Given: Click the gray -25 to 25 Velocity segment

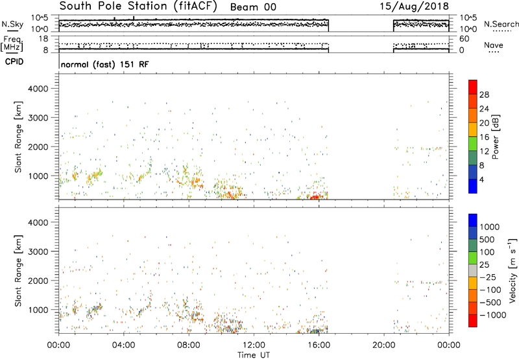Looking at the screenshot, I should 473,270.
